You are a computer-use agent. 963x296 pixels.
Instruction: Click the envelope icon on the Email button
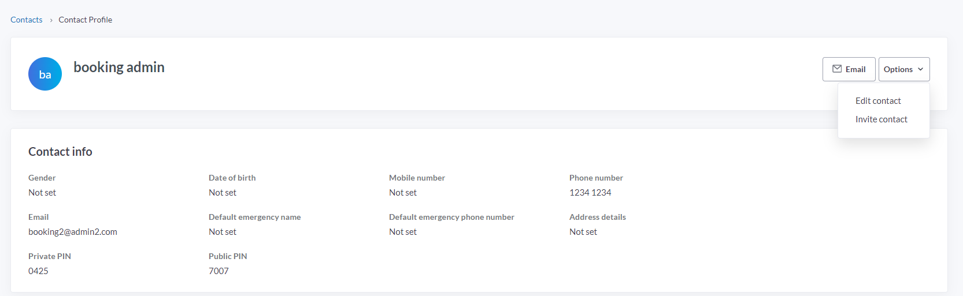tap(836, 69)
